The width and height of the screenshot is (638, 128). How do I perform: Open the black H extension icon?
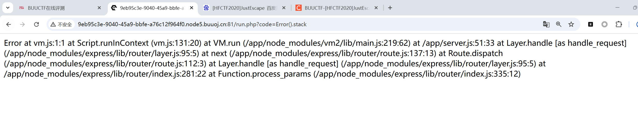590,24
